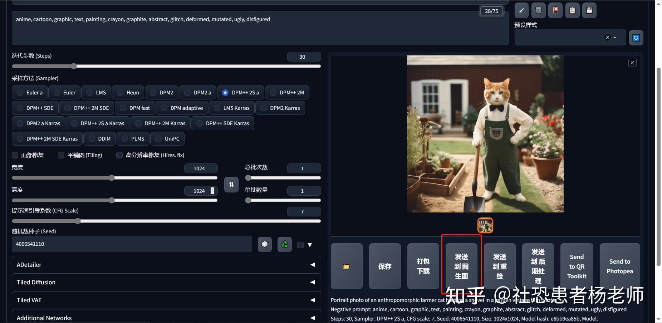Click the 保存 button to save image
The image size is (662, 323).
385,266
